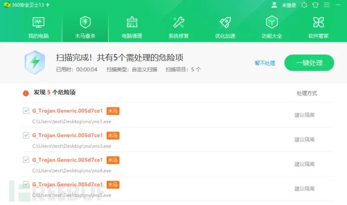Uncheck the ms4.exe threat checkbox
This screenshot has height=205, width=347.
(x=26, y=160)
